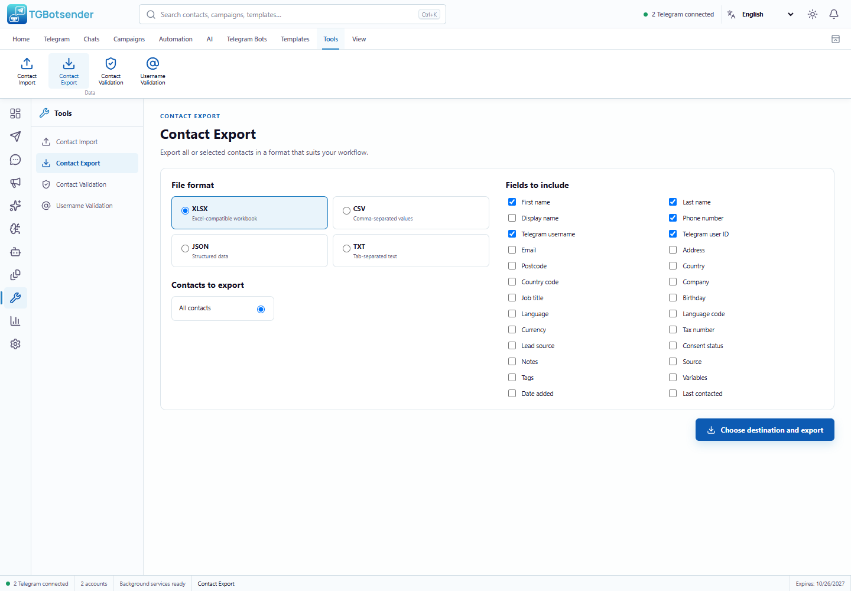Viewport: 851px width, 591px height.
Task: Select the All contacts radio option
Action: 261,309
